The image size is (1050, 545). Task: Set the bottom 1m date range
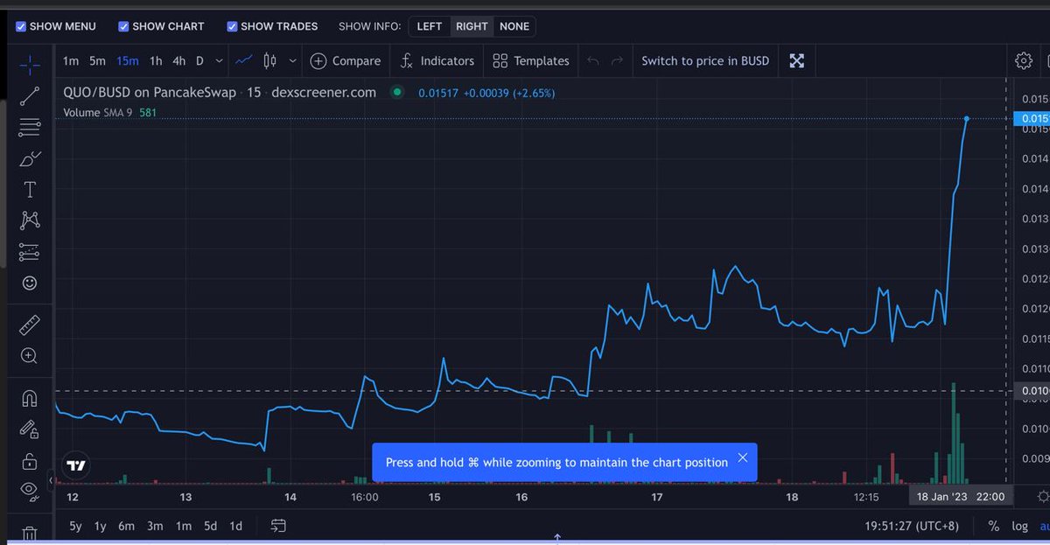point(183,526)
